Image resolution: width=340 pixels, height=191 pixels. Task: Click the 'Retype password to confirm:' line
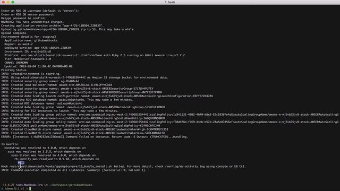point(23,18)
